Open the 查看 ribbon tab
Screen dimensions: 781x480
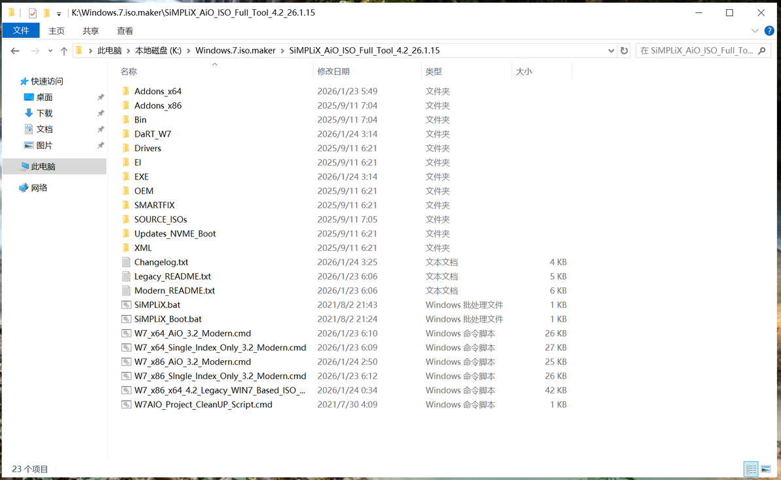pos(125,31)
